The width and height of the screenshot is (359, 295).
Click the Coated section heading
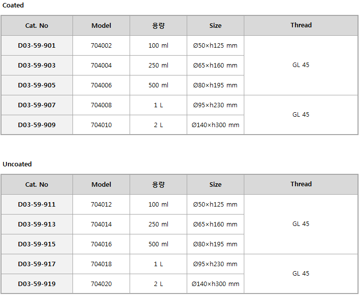(13, 5)
